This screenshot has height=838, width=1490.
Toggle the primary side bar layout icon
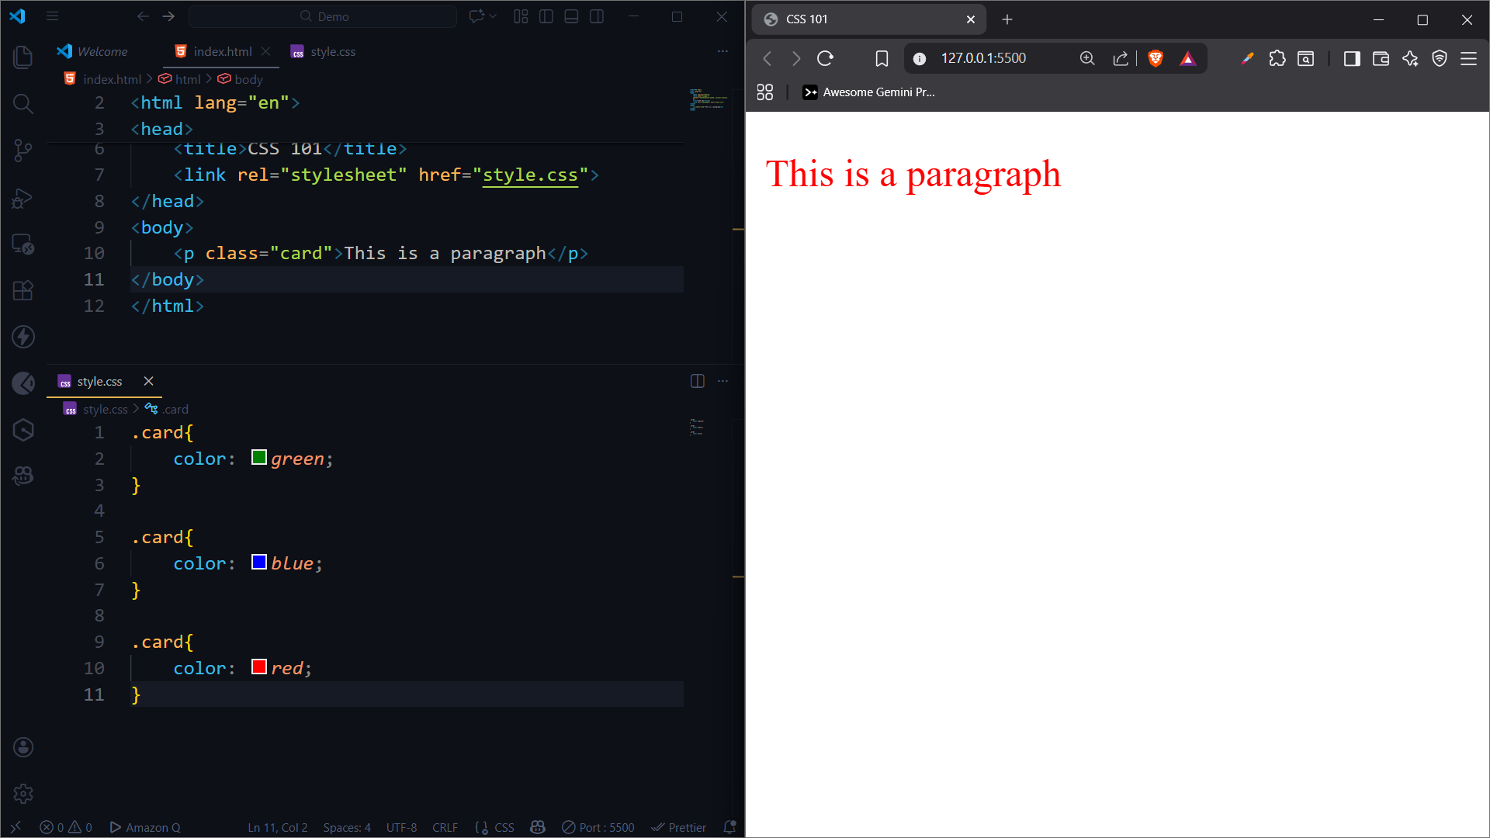tap(546, 16)
